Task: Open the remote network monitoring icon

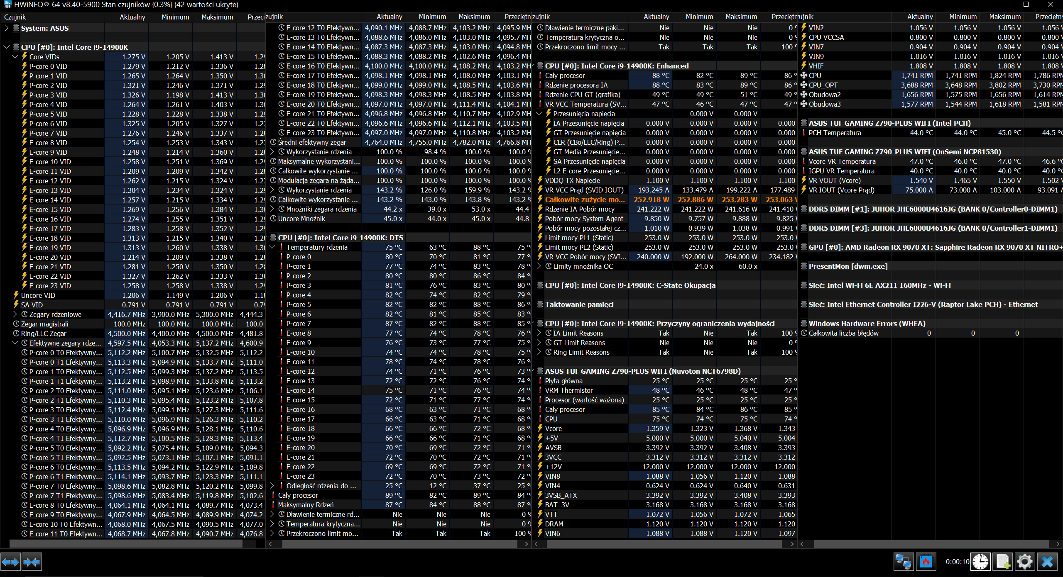Action: 903,562
